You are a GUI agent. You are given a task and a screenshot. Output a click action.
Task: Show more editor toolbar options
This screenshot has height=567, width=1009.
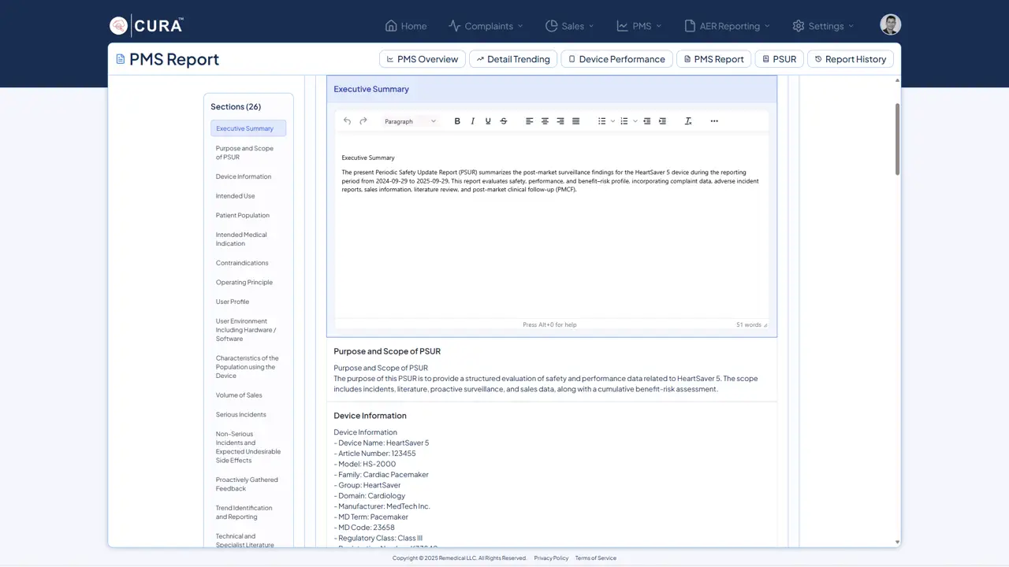[714, 121]
